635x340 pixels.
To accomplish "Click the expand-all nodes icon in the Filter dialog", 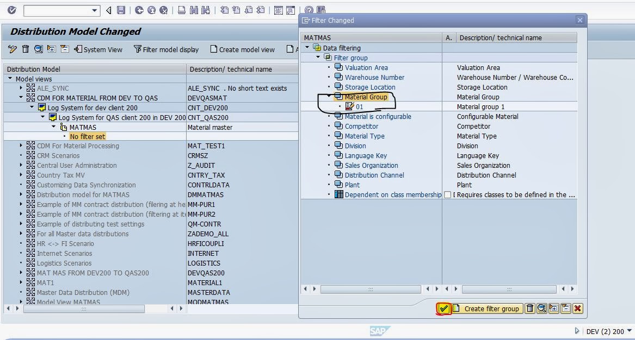I will click(553, 308).
